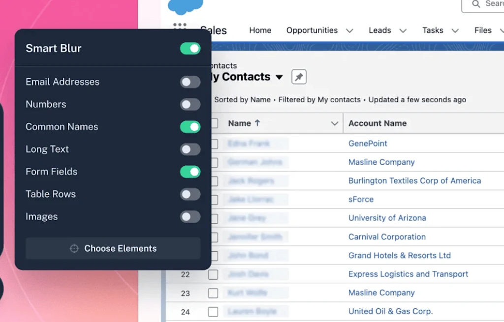The image size is (504, 322).
Task: Check the row 24 checkbox
Action: click(213, 312)
